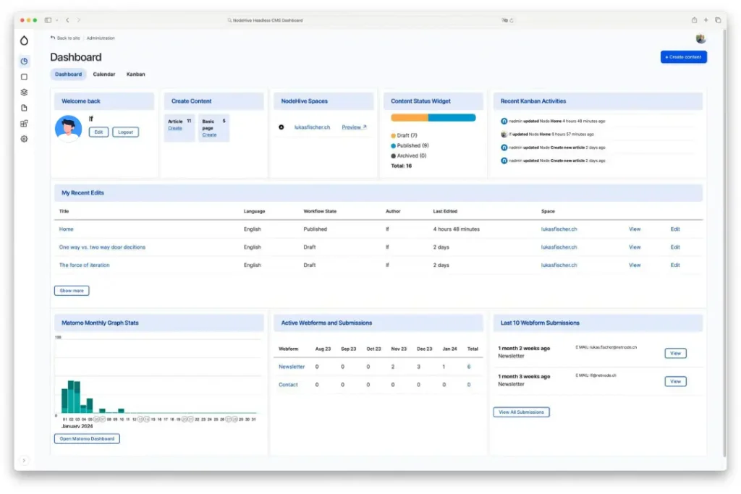Switch to the Calendar tab
This screenshot has height=494, width=741.
click(103, 74)
